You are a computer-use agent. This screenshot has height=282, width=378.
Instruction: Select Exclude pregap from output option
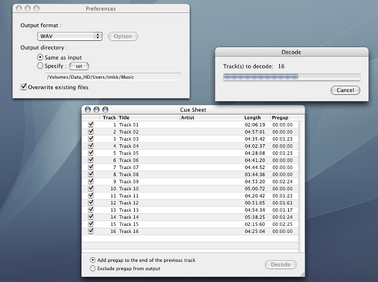[93, 268]
